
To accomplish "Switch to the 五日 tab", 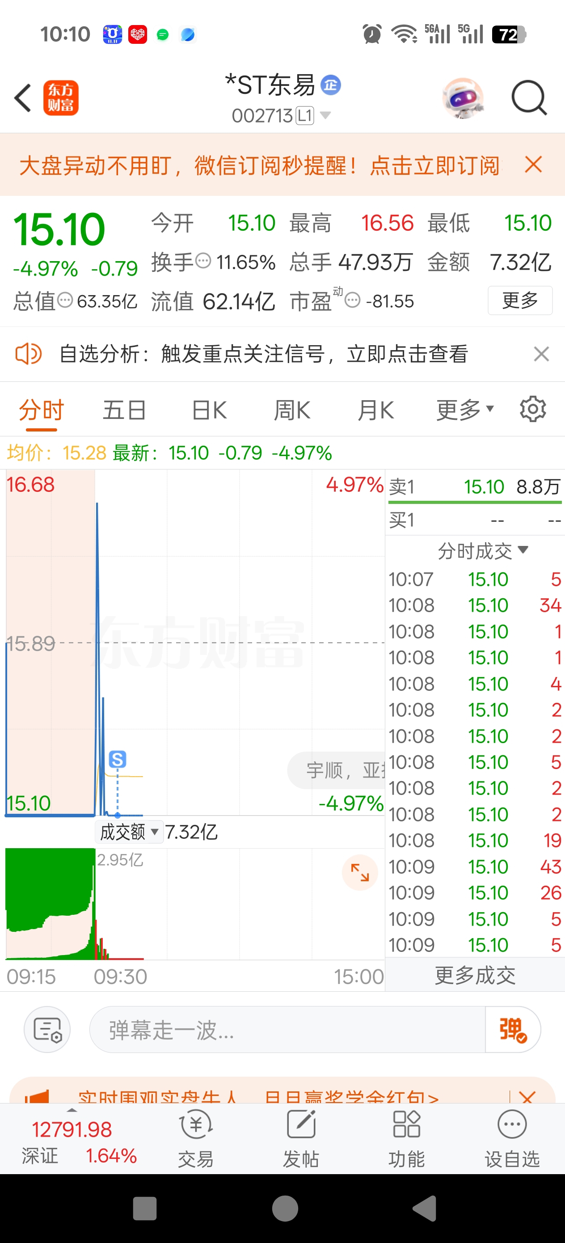I will tap(124, 410).
